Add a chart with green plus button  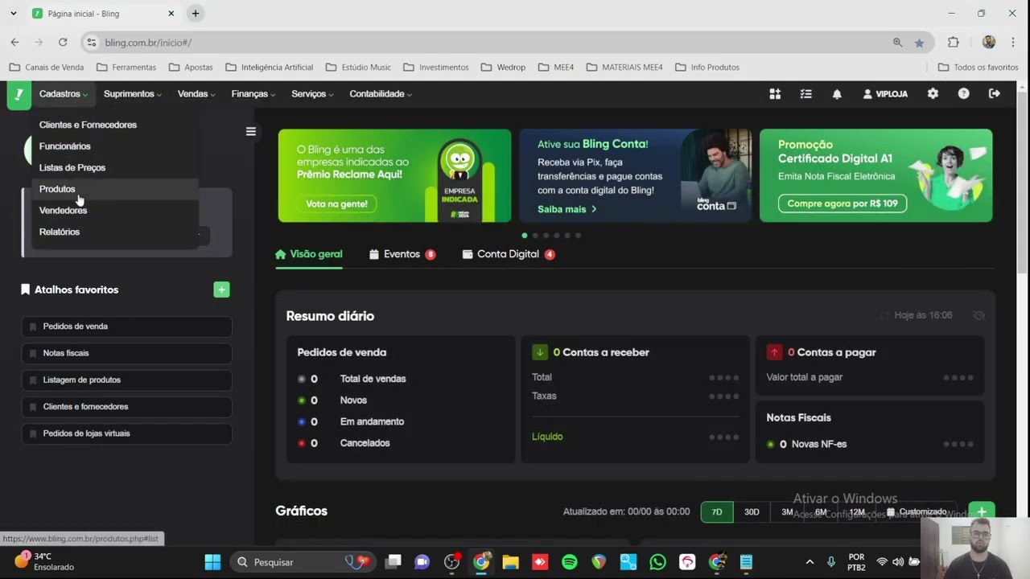981,511
